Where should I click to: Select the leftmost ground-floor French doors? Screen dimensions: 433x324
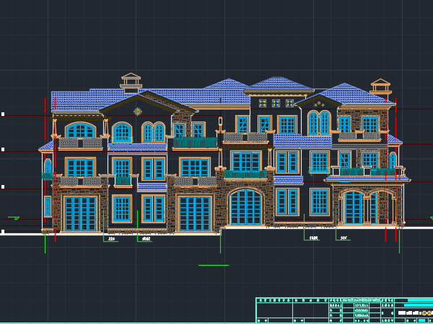point(79,213)
